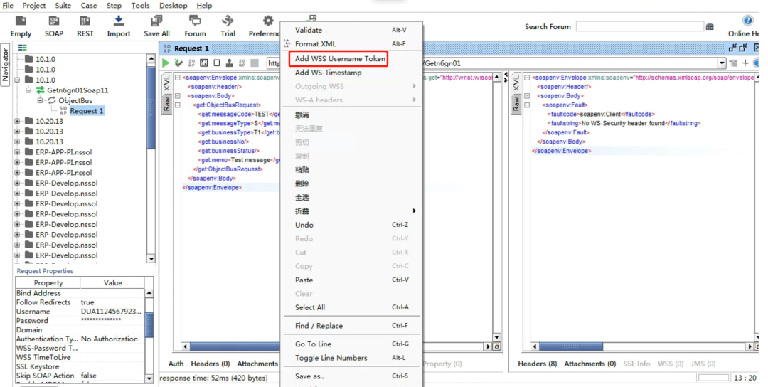Click the response pane horizontal scrollbar thumb
This screenshot has height=387, width=768.
(571, 346)
